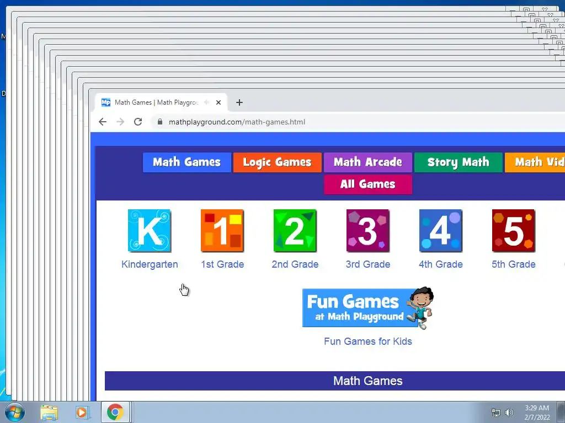
Task: Open the network icon in system tray
Action: point(496,413)
